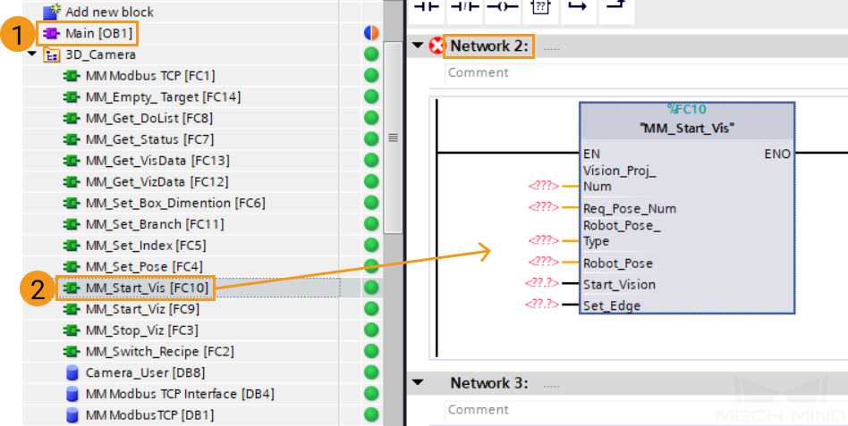Click the organization block icon of Main
Image resolution: width=848 pixels, height=426 pixels.
pos(51,33)
